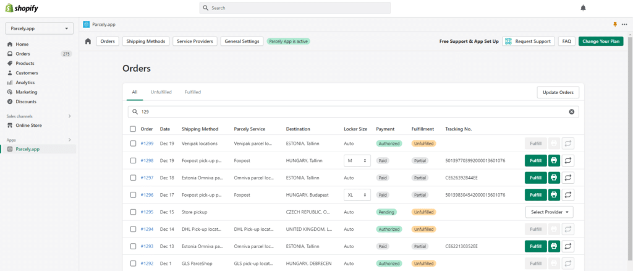Check the box for order #1294

pyautogui.click(x=133, y=229)
